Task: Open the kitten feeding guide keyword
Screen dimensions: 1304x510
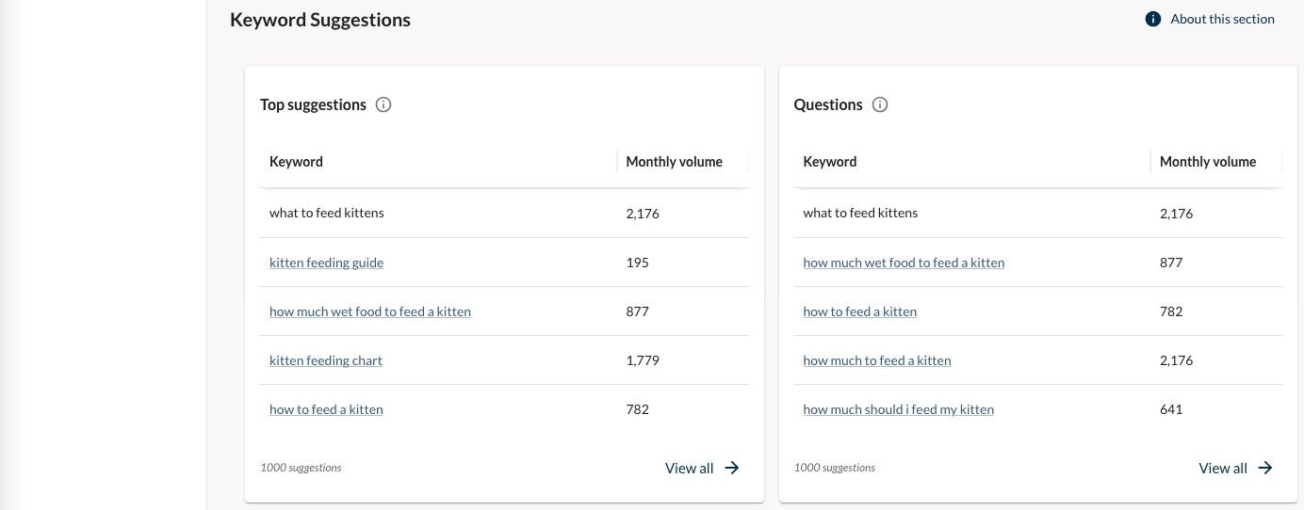Action: click(x=326, y=263)
